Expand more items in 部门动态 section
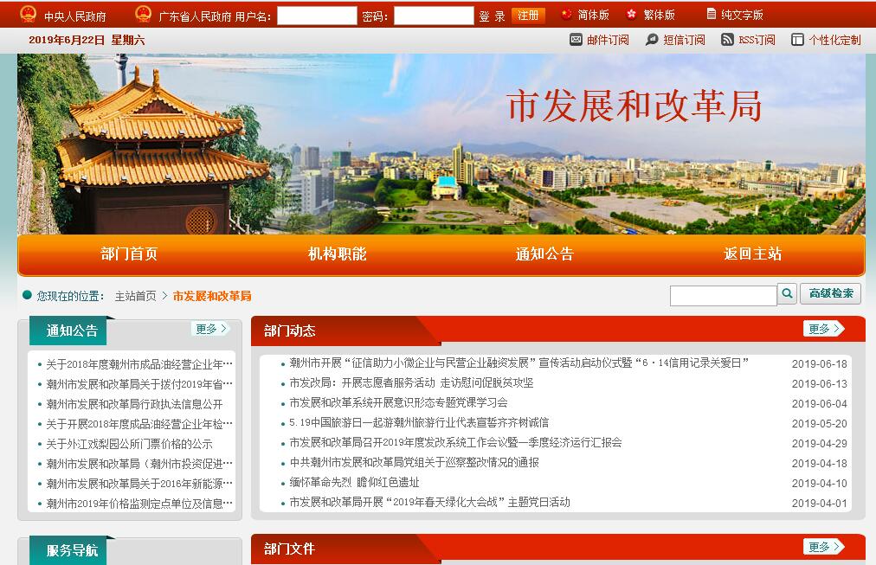876x565 pixels. (822, 329)
